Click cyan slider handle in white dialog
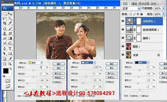The height and width of the screenshot is (102, 167). point(101,70)
